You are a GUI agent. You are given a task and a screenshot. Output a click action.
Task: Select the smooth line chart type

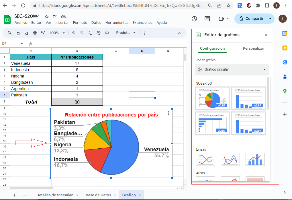pos(230,159)
